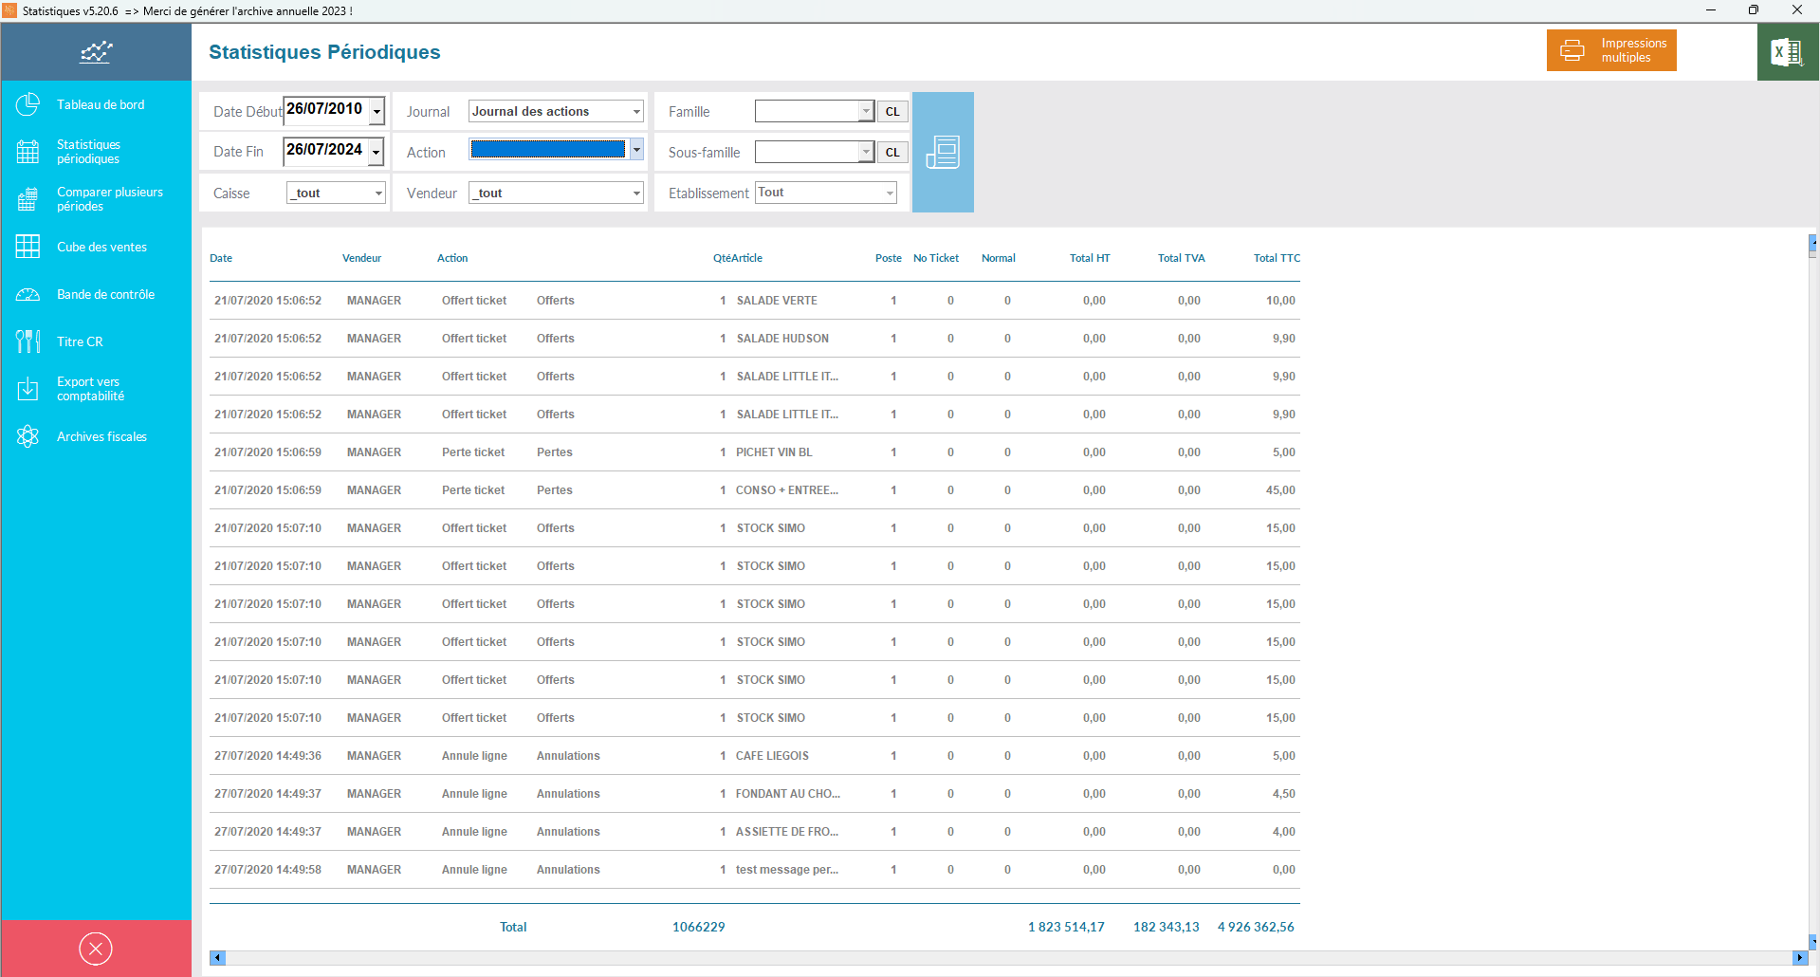Open the Vendeur dropdown
Image resolution: width=1820 pixels, height=977 pixels.
click(x=556, y=193)
